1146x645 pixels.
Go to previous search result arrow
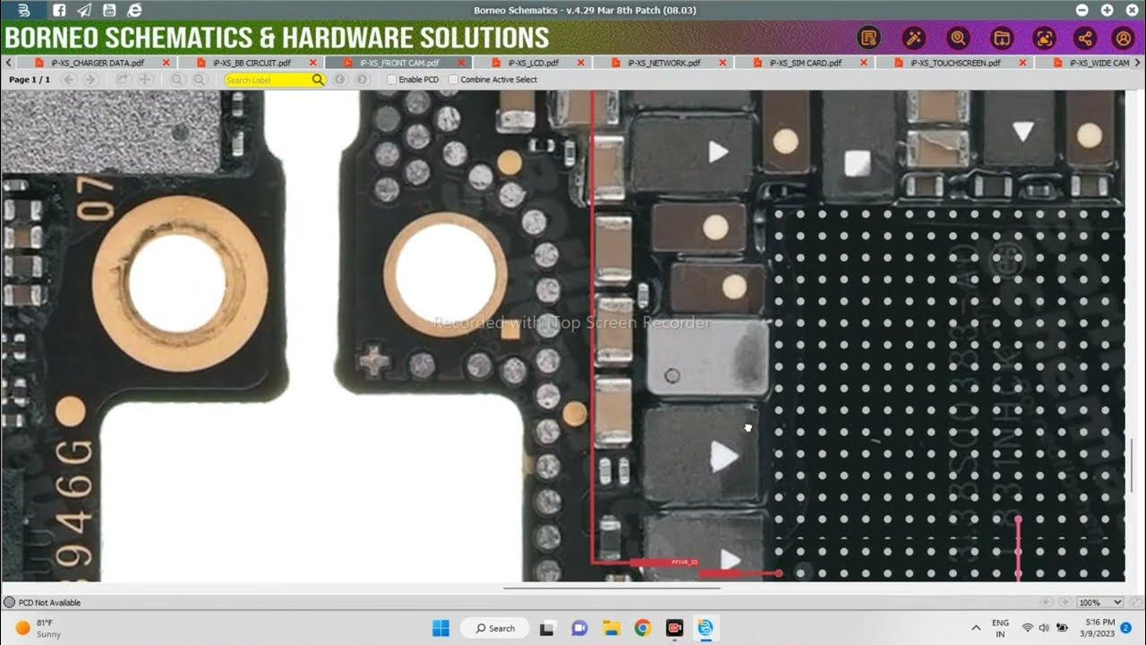pos(340,80)
